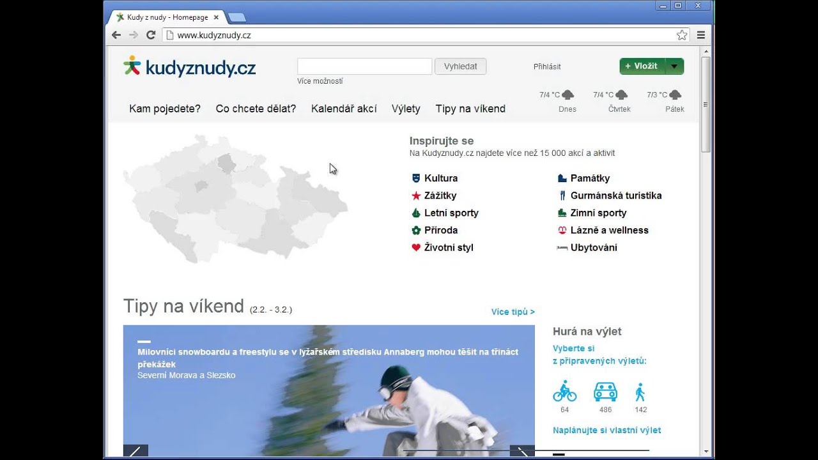
Task: Go to previous slide arrow in carousel
Action: point(135,451)
